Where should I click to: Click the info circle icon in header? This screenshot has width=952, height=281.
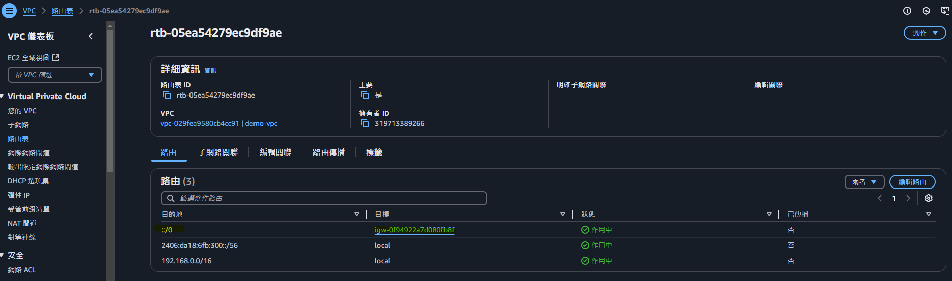[x=907, y=11]
